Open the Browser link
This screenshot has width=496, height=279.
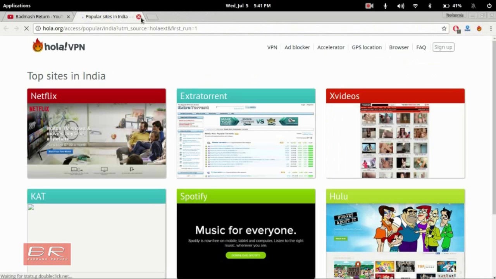tap(399, 47)
